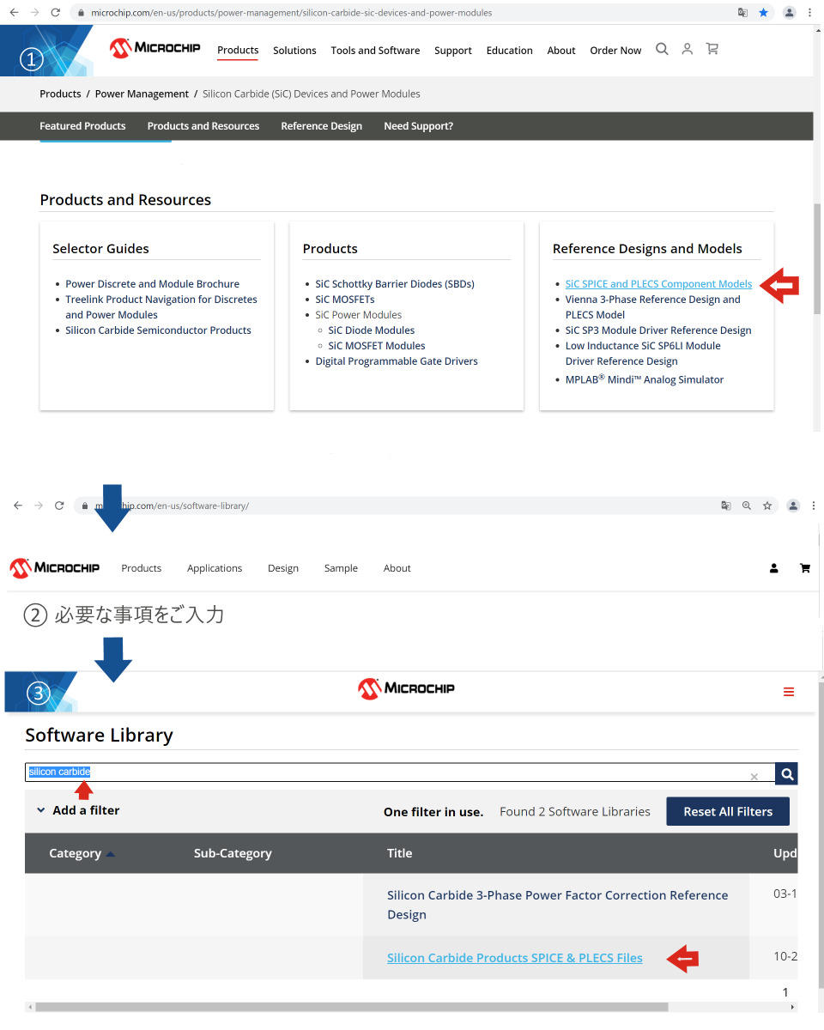824x1030 pixels.
Task: Click the Title column header
Action: 400,853
